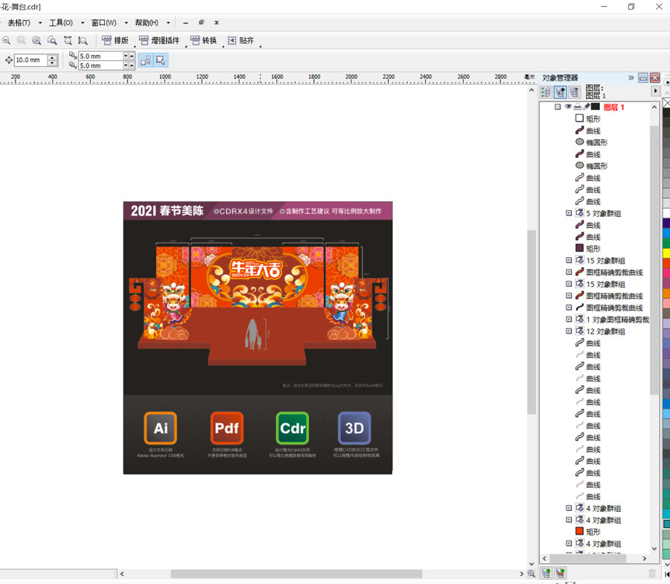The height and width of the screenshot is (584, 670).
Task: Click the 10.0 mm nudge offset field
Action: [x=31, y=60]
